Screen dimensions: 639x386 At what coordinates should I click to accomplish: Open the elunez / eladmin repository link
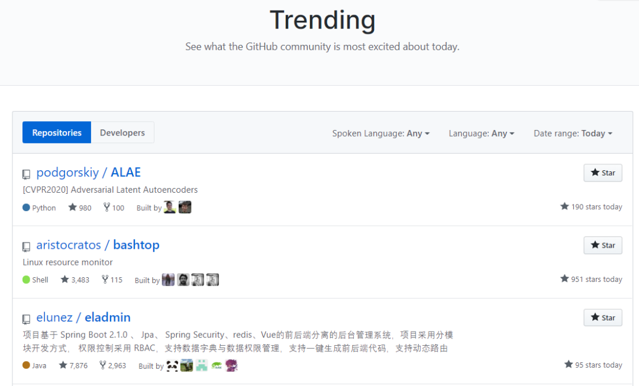pyautogui.click(x=83, y=317)
